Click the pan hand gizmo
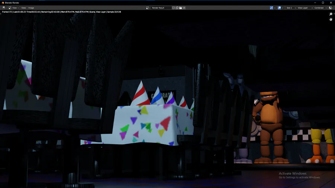The image size is (335, 188). (x=331, y=19)
